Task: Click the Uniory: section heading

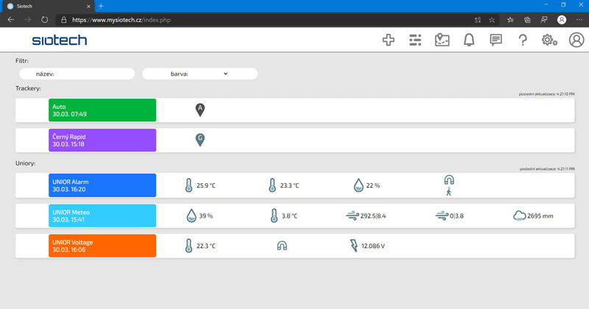Action: point(26,163)
